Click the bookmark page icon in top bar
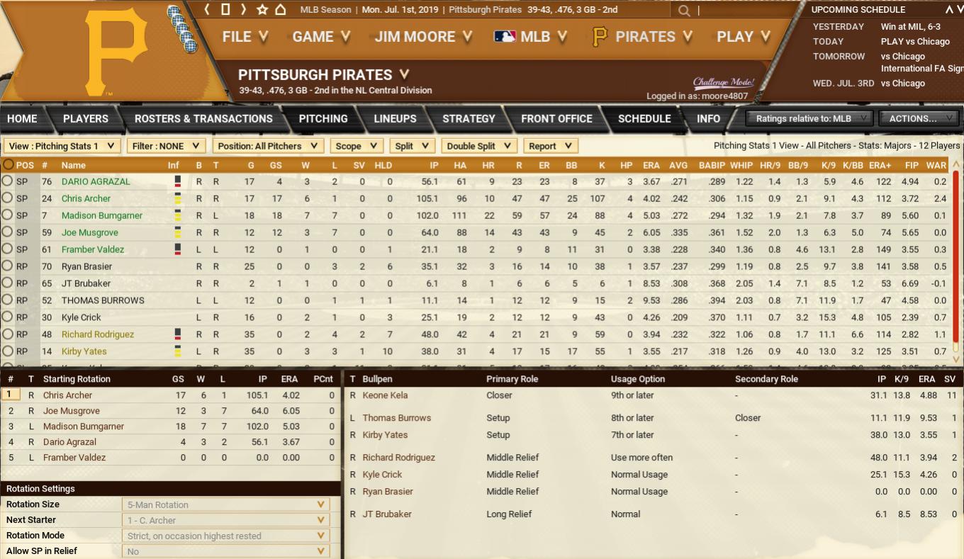Viewport: 964px width, 559px height. [x=225, y=10]
